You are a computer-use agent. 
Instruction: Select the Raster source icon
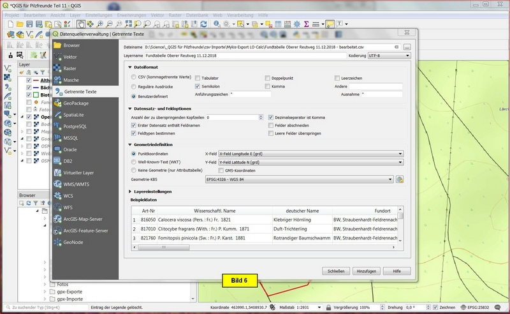(59, 68)
